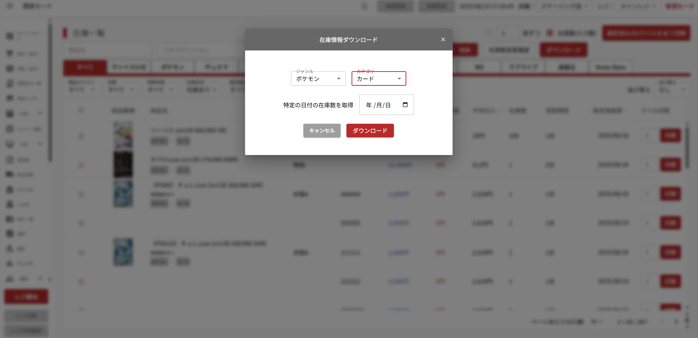
Task: Close the 在庫情報ダウンロード dialog
Action: pyautogui.click(x=443, y=39)
